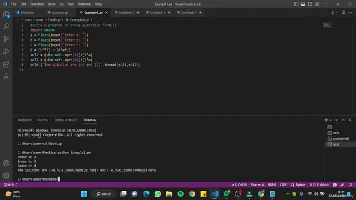Open the Source Control view
Viewport: 356px width, 200px height.
click(x=6, y=39)
